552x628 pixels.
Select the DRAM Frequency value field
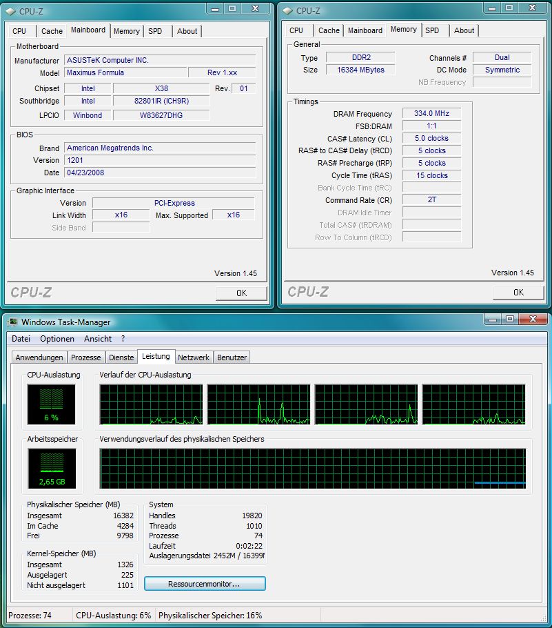431,114
